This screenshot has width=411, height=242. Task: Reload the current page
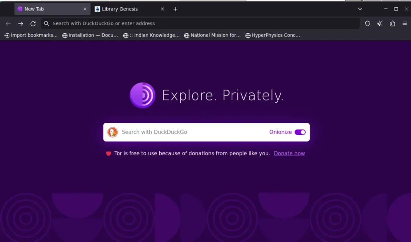(x=33, y=24)
